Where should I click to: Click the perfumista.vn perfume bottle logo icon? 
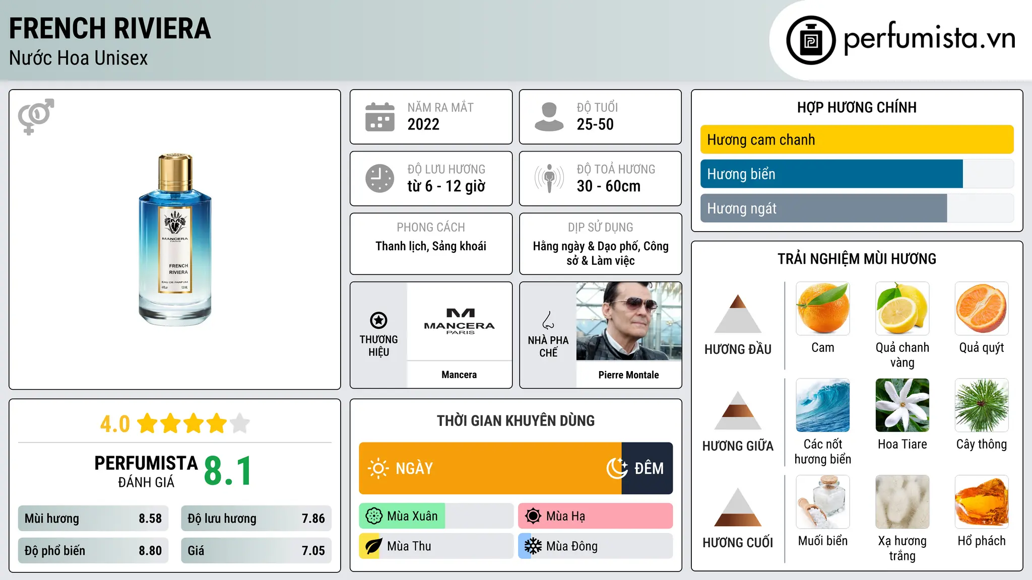pos(811,40)
